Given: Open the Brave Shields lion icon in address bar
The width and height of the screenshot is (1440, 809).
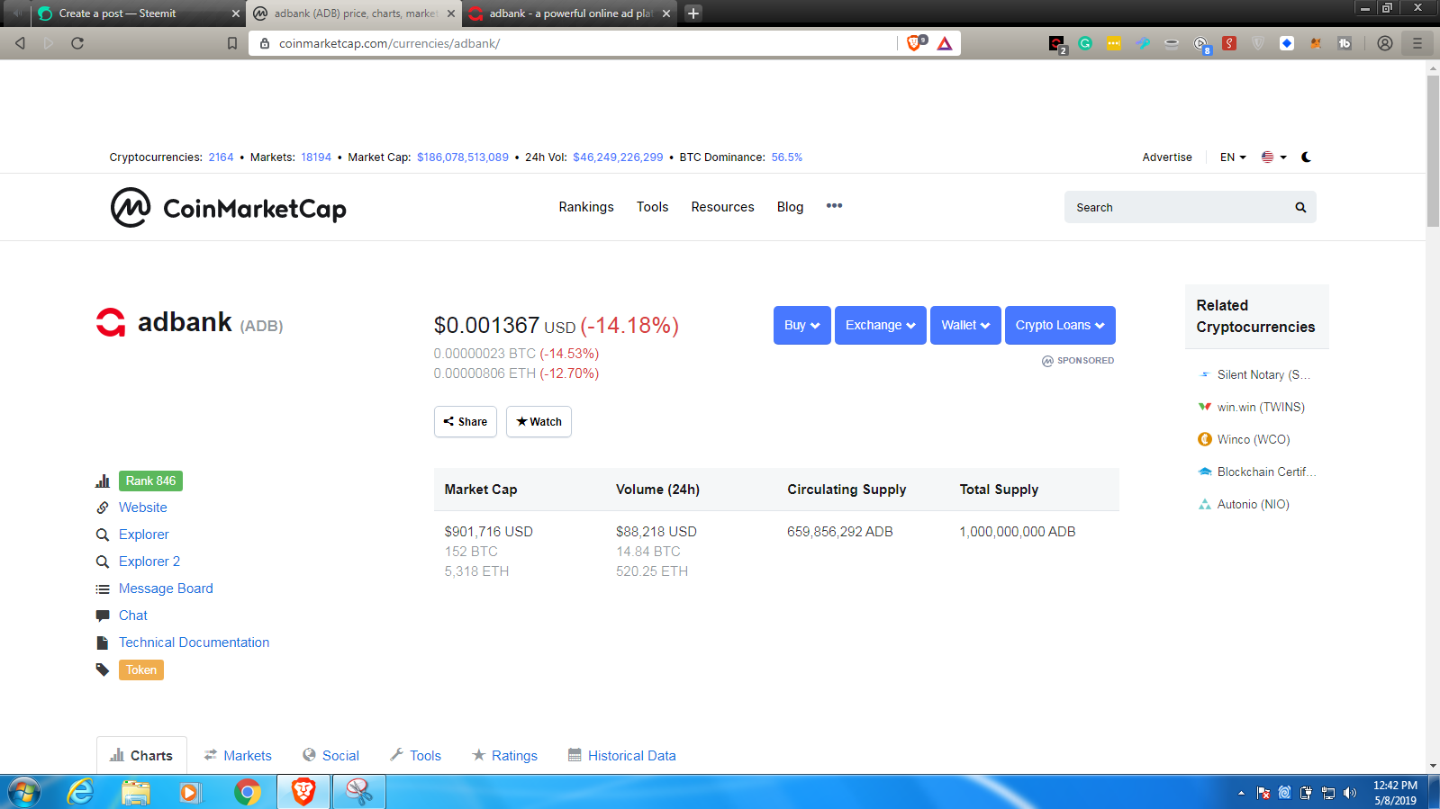Looking at the screenshot, I should (916, 42).
